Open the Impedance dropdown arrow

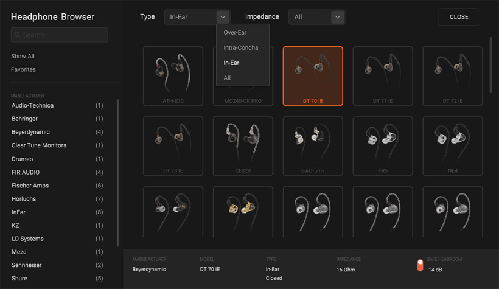pos(337,17)
